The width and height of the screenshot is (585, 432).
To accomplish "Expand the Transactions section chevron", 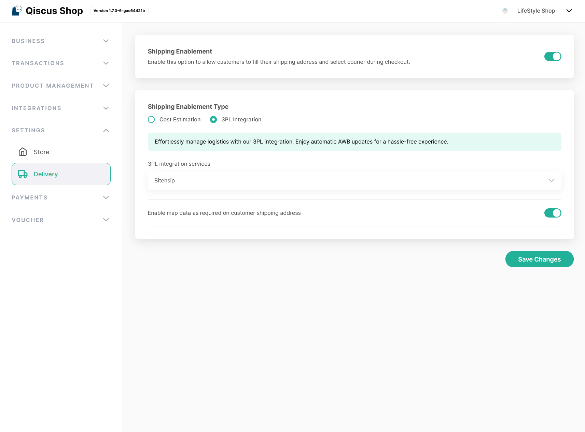I will [106, 63].
